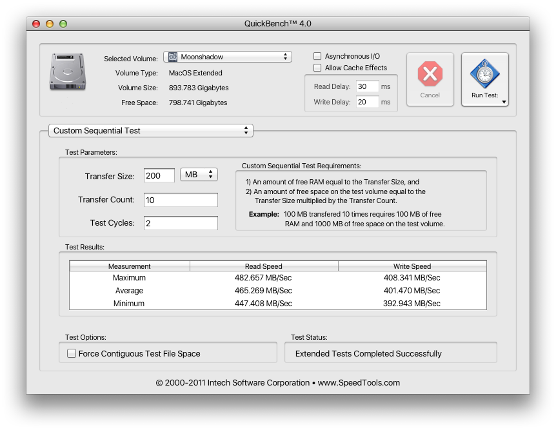Viewport: 556px width, 430px height.
Task: Toggle Allow Cache Effects checkbox
Action: pos(317,68)
